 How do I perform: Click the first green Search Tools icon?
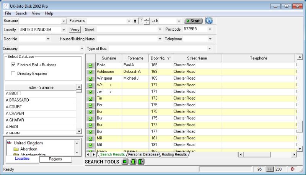[x=125, y=162]
